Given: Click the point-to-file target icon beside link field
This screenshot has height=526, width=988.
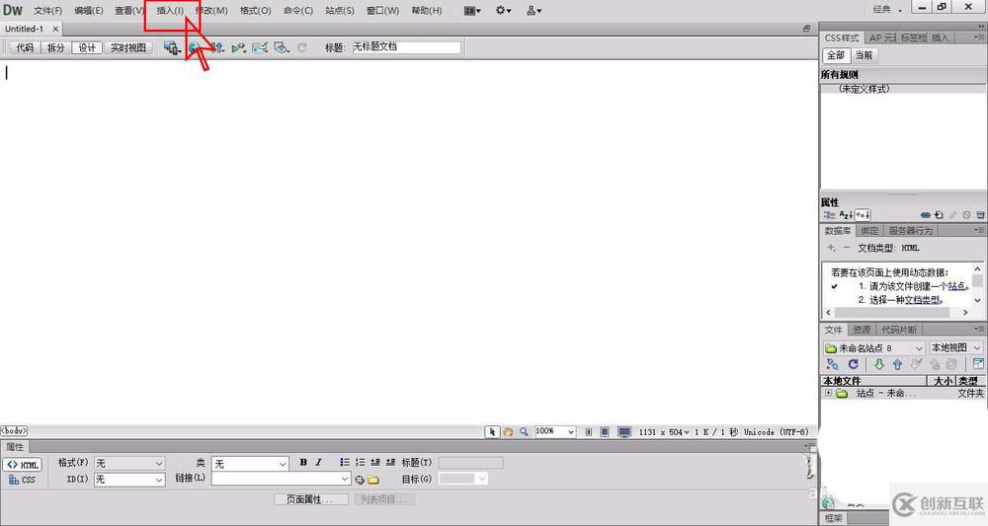Looking at the screenshot, I should tap(360, 480).
